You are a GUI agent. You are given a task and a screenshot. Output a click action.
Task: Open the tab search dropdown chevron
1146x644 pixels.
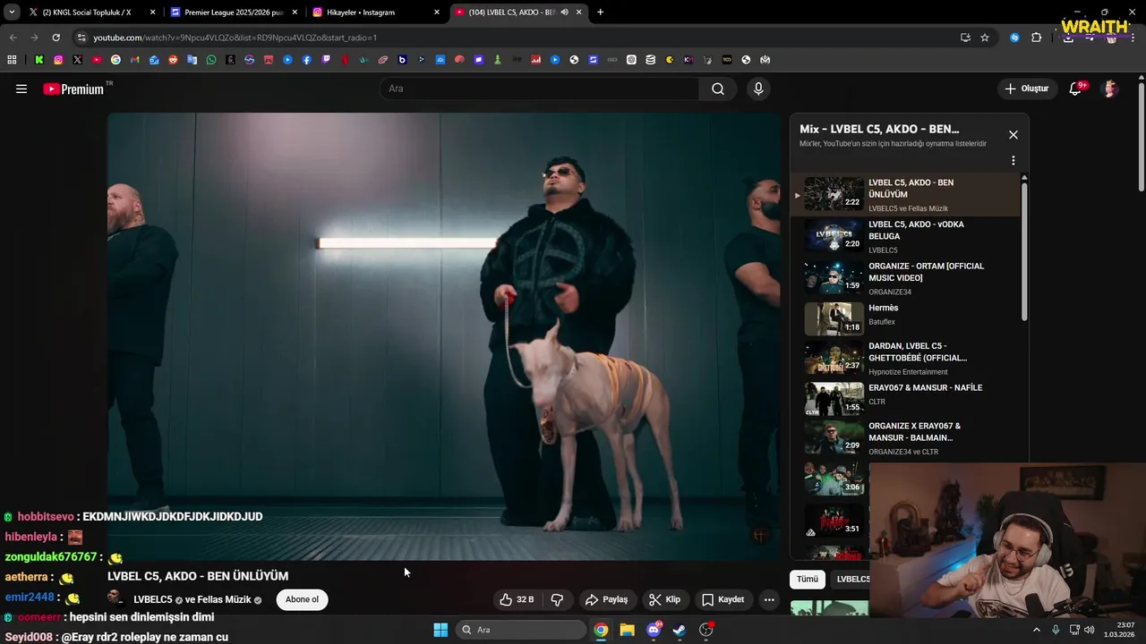(12, 13)
